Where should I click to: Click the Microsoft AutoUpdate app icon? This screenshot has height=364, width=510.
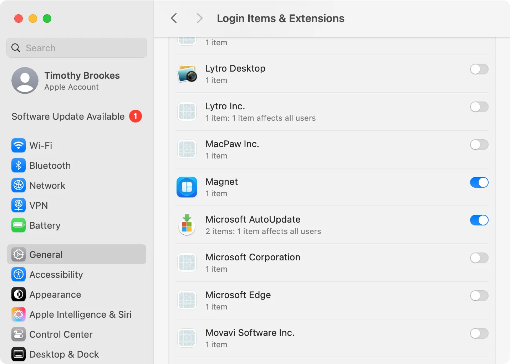(187, 225)
